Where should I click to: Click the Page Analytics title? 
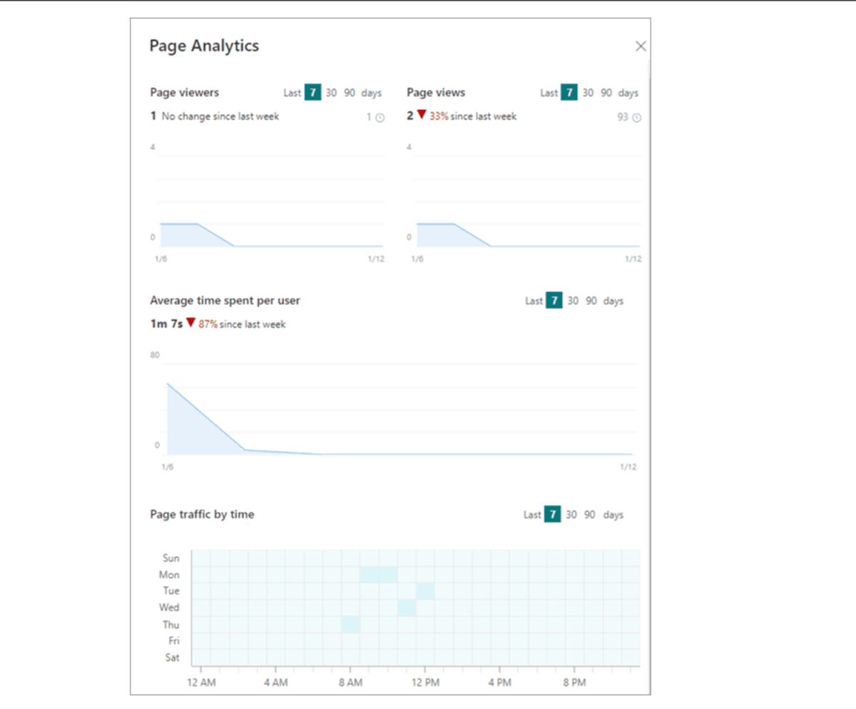click(x=204, y=46)
